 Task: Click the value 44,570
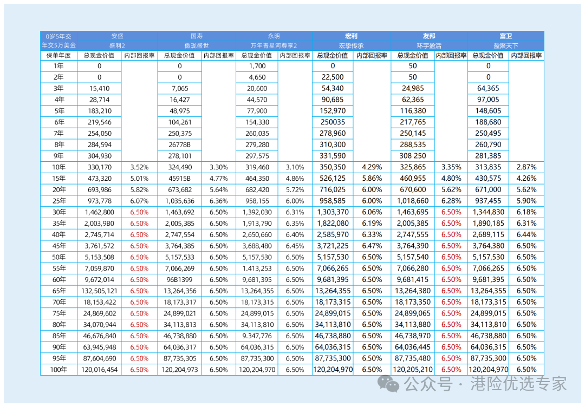pos(257,100)
